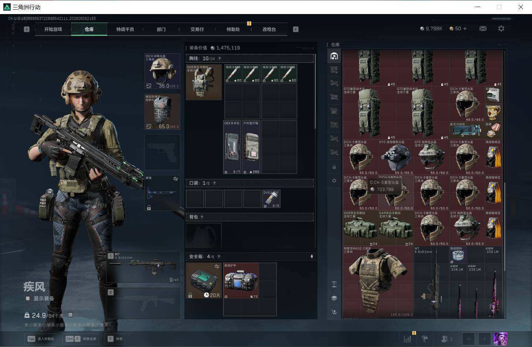Screen dimensions: 532x347
Task: Select the main warehouse stash icon
Action: coord(334,56)
